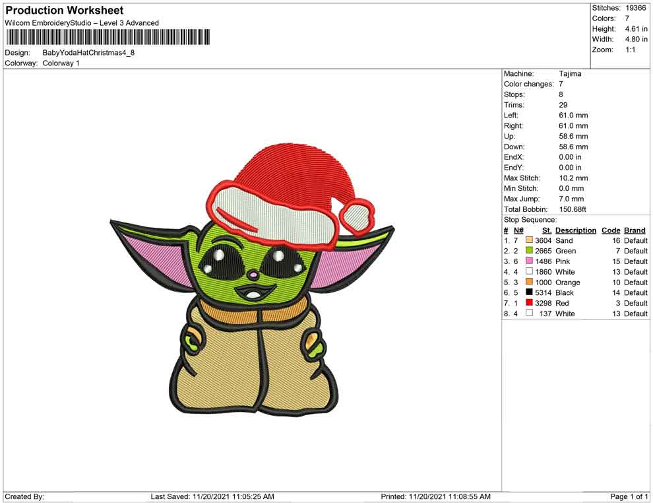Click the Last Saved timestamp

[x=212, y=496]
